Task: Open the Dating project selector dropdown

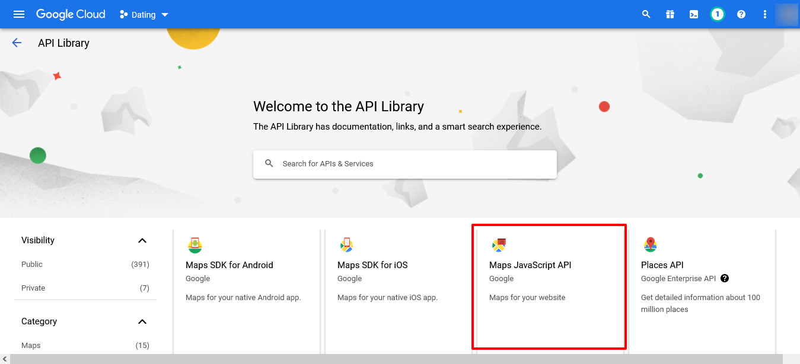Action: click(x=144, y=14)
